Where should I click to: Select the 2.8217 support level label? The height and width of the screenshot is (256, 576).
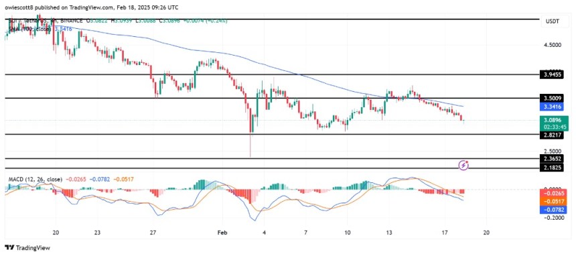553,135
